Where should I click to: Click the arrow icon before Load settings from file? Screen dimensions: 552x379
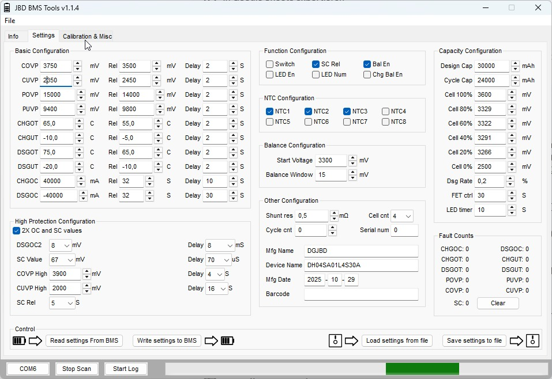pyautogui.click(x=351, y=341)
